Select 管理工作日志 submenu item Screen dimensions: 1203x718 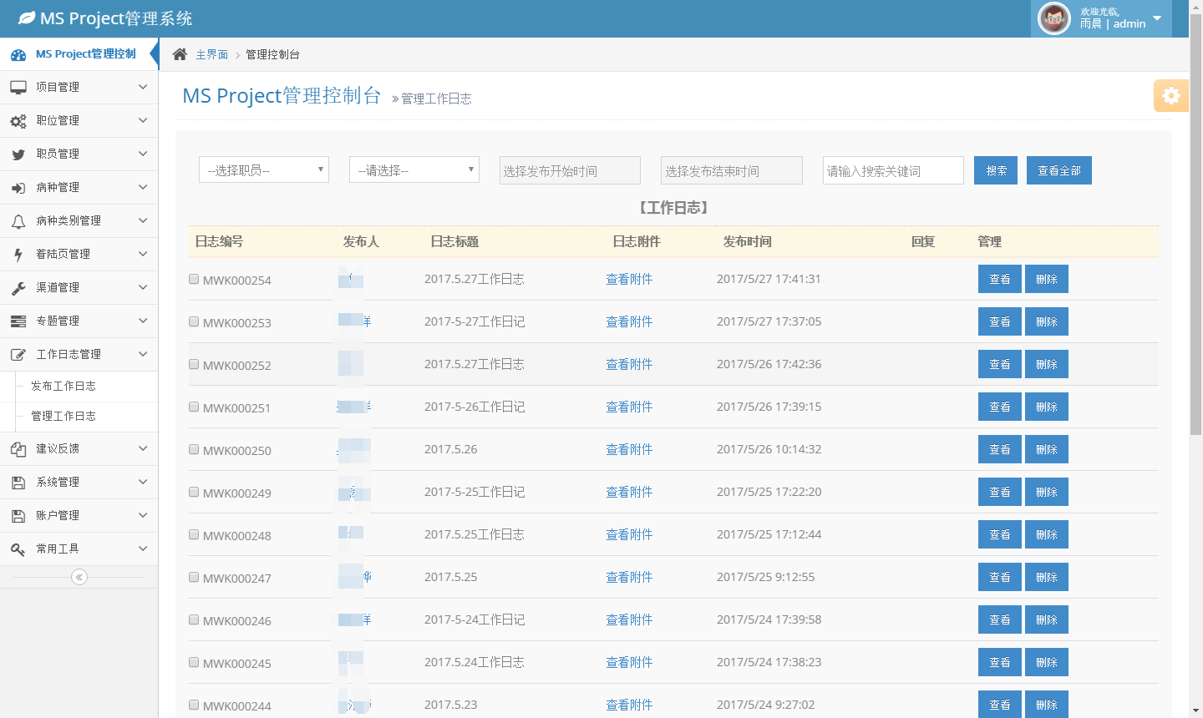point(63,417)
